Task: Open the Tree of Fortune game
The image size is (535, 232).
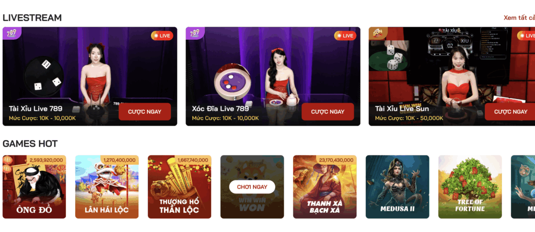Action: (x=470, y=187)
